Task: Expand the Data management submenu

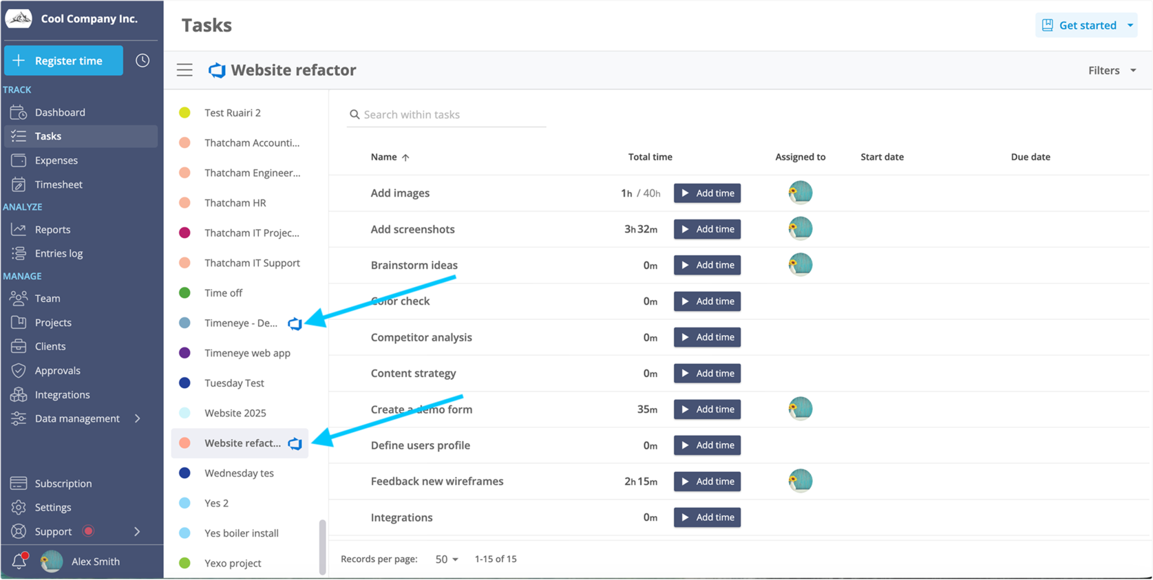Action: tap(138, 418)
